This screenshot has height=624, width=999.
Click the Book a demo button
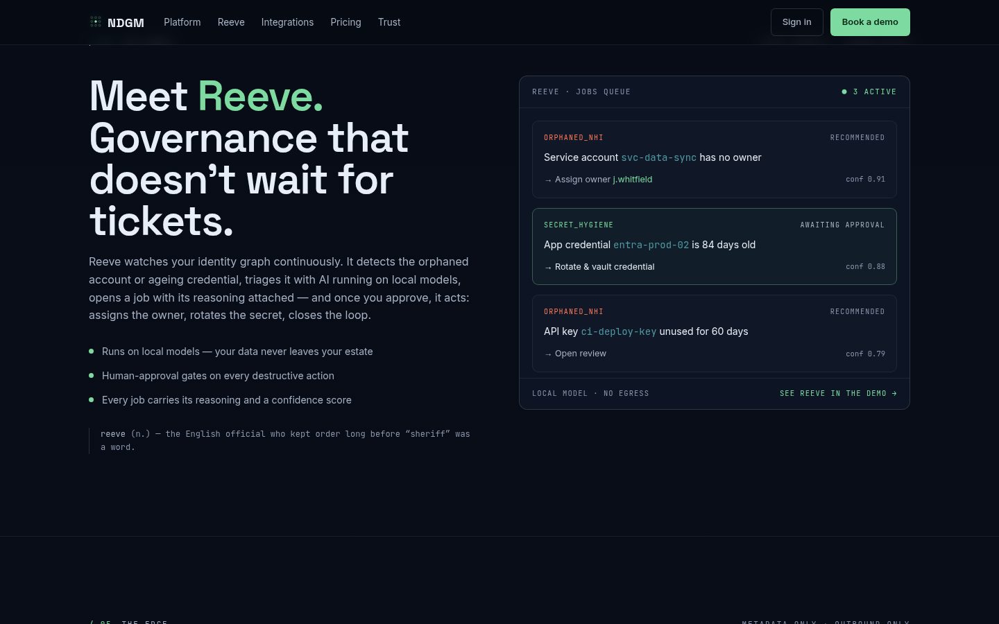pos(870,22)
